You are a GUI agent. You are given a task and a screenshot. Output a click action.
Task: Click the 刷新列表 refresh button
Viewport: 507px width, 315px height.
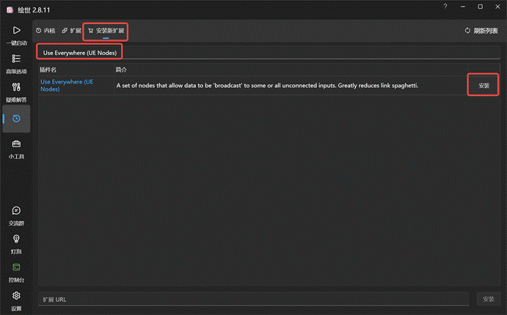(481, 31)
